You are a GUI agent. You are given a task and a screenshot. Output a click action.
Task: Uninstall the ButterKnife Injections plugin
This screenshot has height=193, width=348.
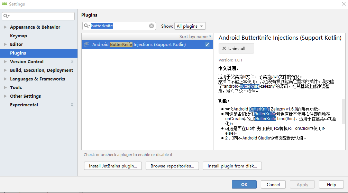pyautogui.click(x=236, y=49)
